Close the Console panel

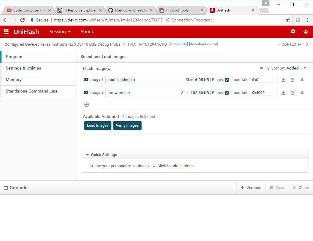coord(301,188)
